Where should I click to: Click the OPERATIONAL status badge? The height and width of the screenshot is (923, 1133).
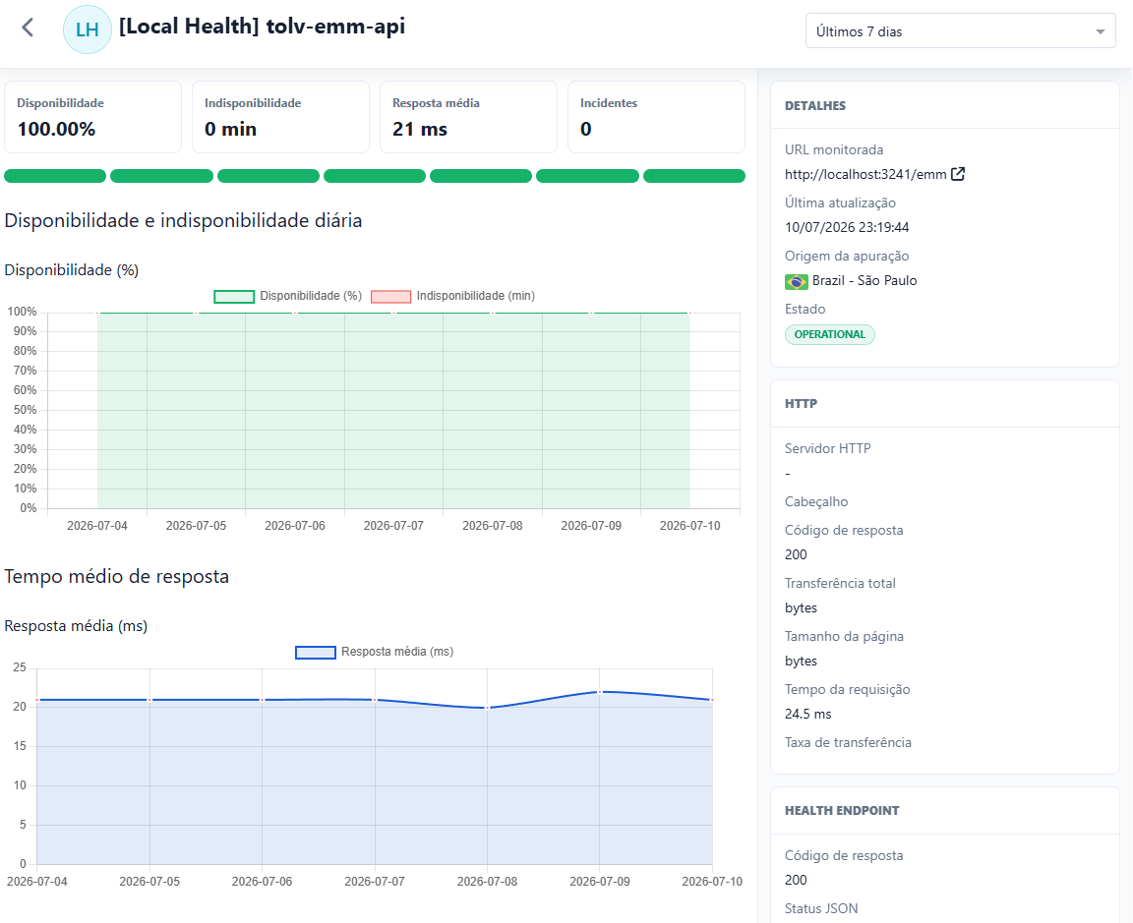[829, 334]
